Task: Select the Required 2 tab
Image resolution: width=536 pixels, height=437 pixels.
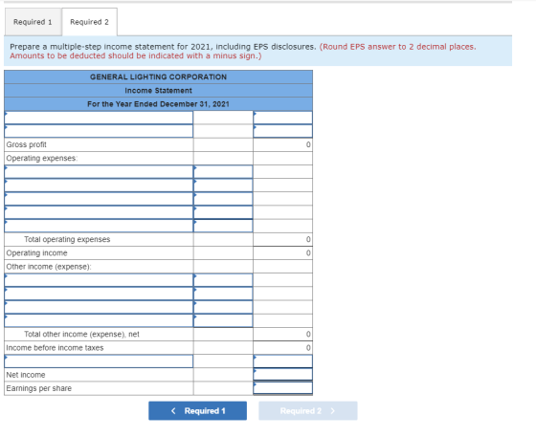Action: pos(89,22)
